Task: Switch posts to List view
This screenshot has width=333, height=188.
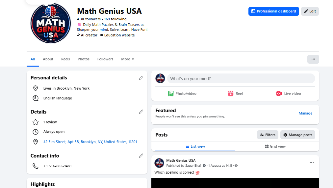Action: click(x=195, y=146)
